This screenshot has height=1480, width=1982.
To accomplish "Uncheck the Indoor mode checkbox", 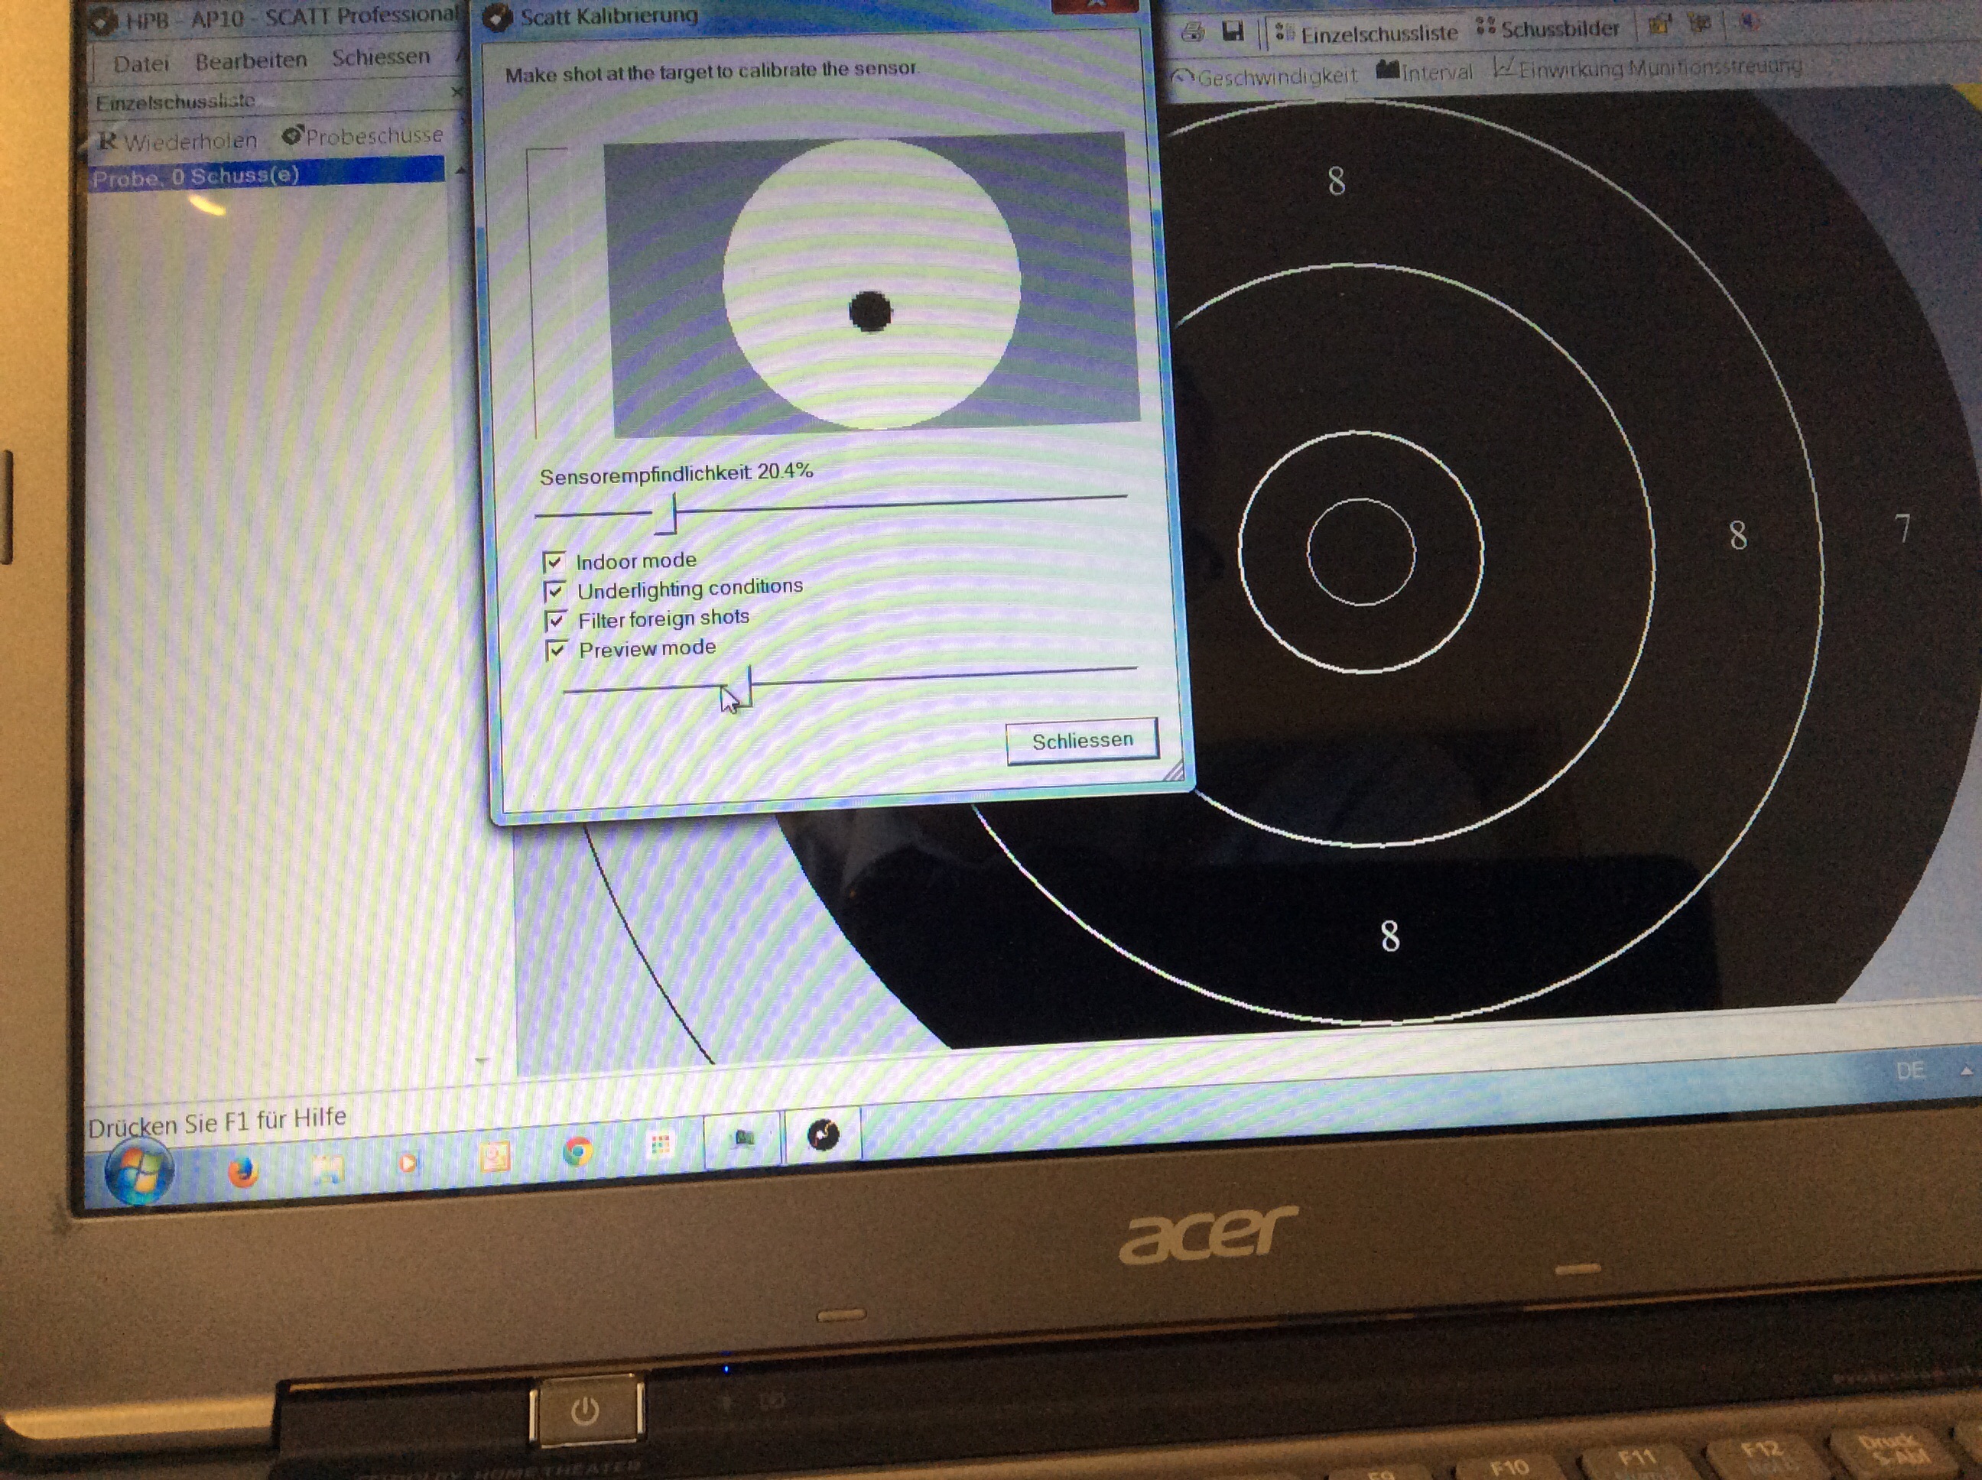I will [554, 563].
